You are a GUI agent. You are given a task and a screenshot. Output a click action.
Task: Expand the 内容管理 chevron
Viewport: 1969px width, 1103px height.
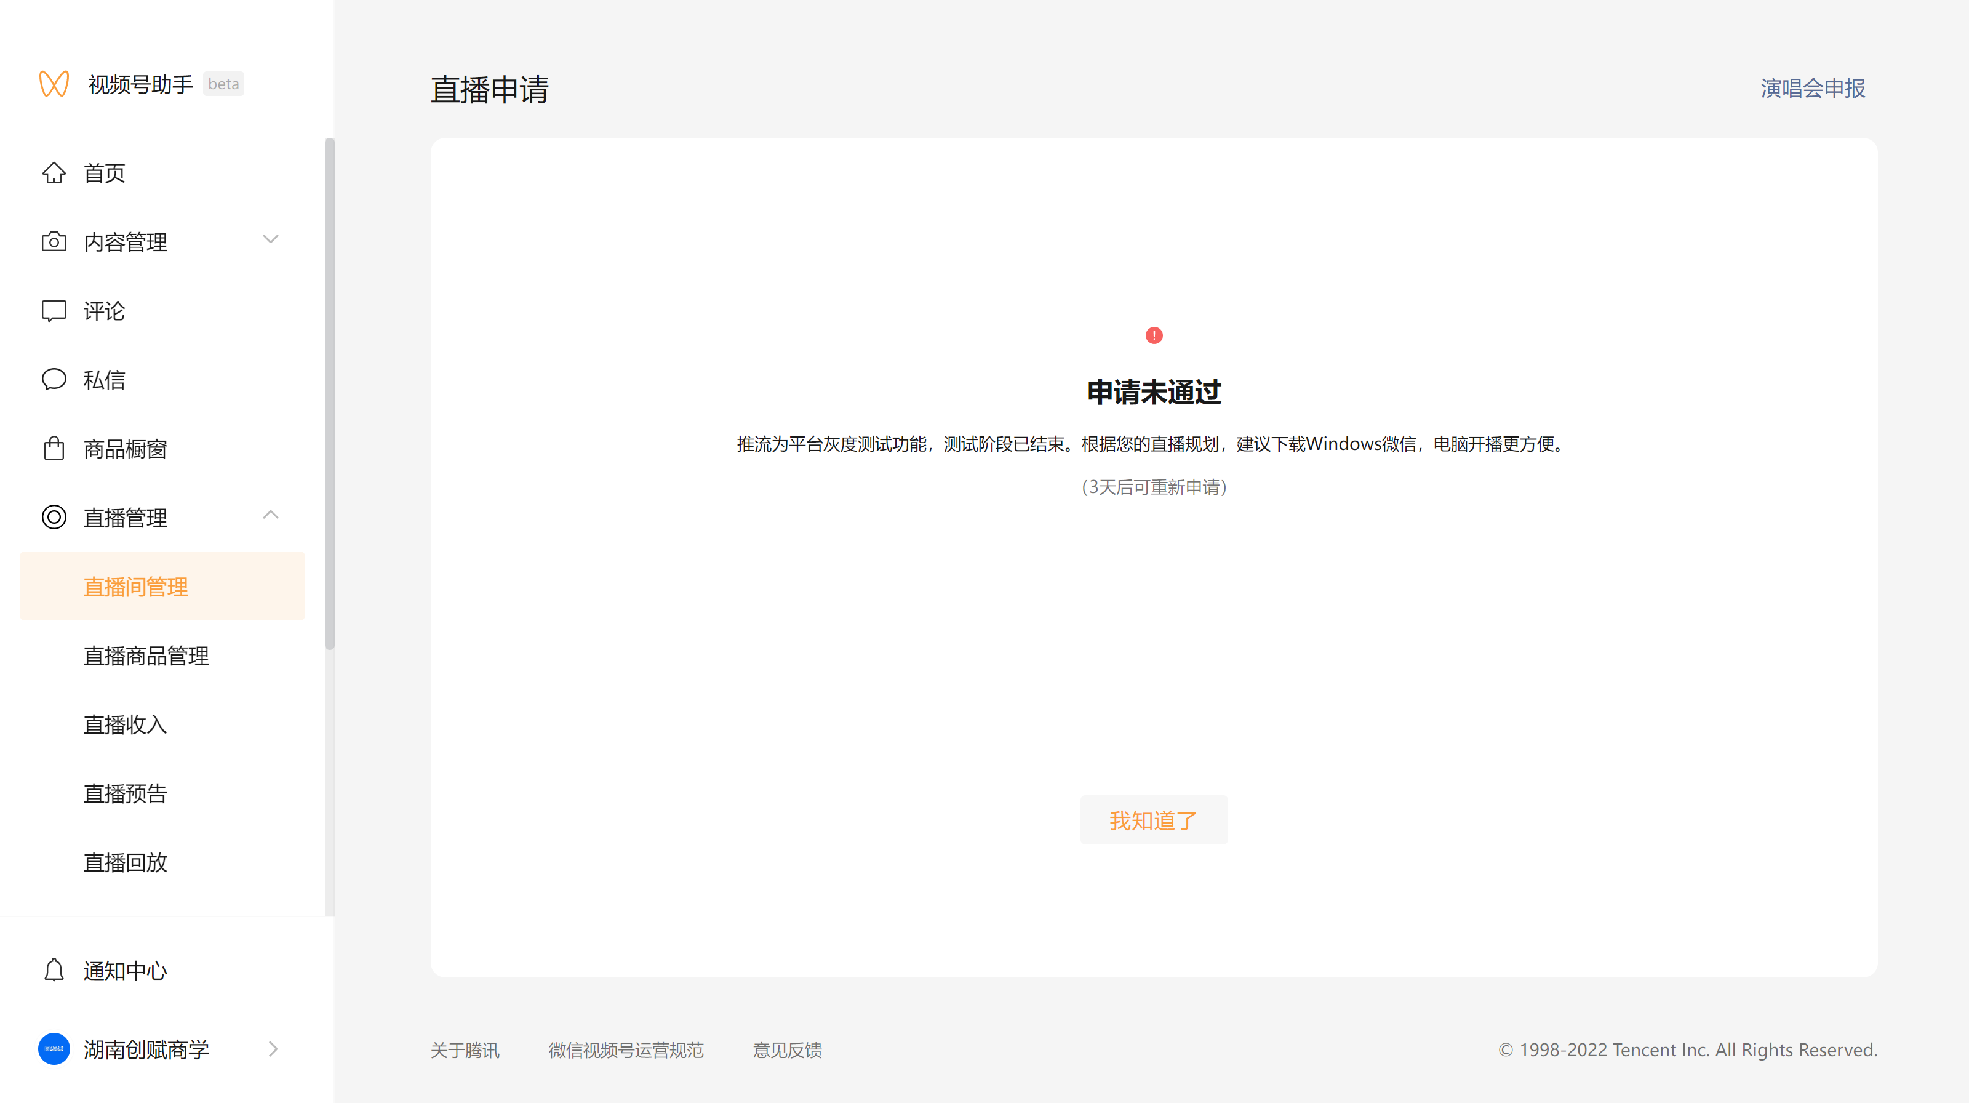tap(271, 239)
